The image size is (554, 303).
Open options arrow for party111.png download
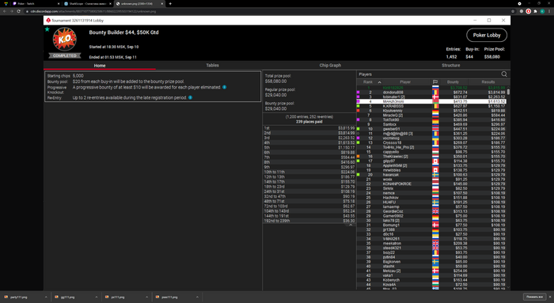click(x=46, y=297)
